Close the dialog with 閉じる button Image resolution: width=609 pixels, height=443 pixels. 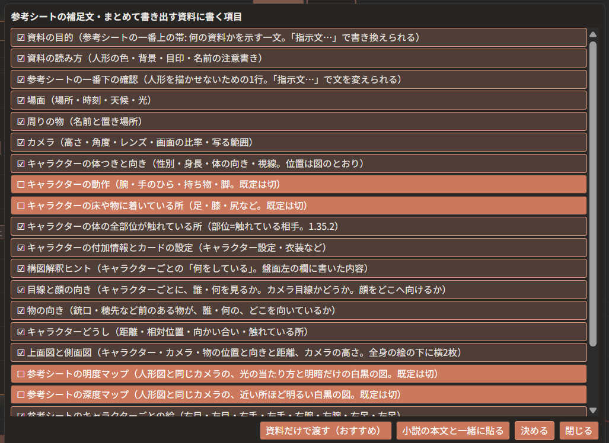click(x=579, y=431)
